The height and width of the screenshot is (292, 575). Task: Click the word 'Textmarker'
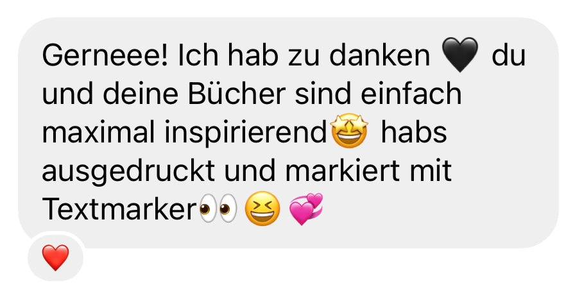tap(119, 209)
